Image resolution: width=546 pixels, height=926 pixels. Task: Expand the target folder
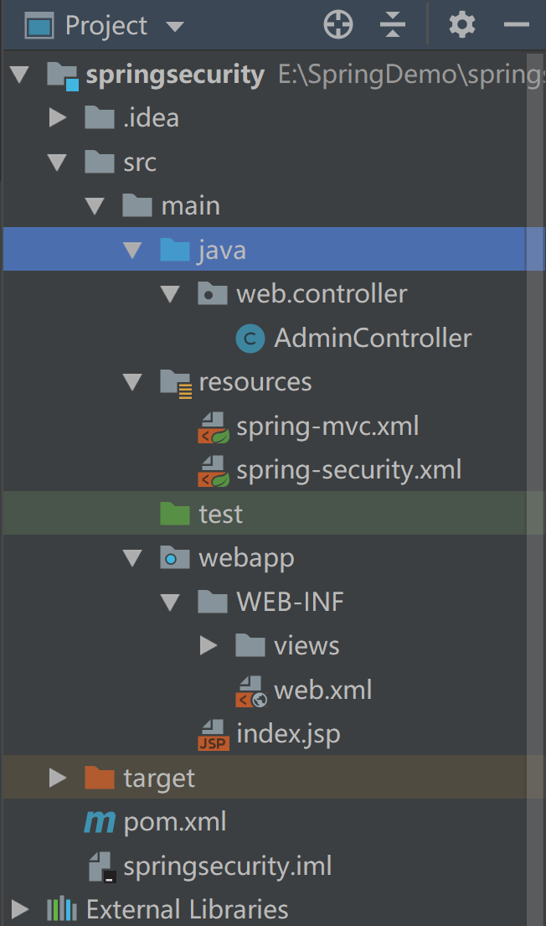(58, 779)
